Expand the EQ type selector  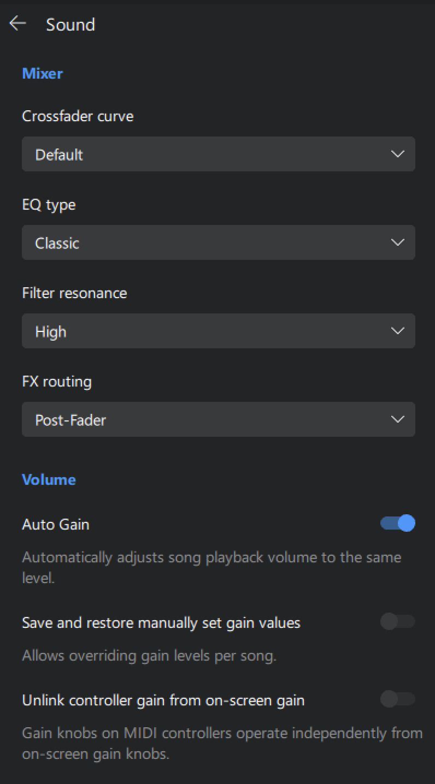[x=219, y=242]
